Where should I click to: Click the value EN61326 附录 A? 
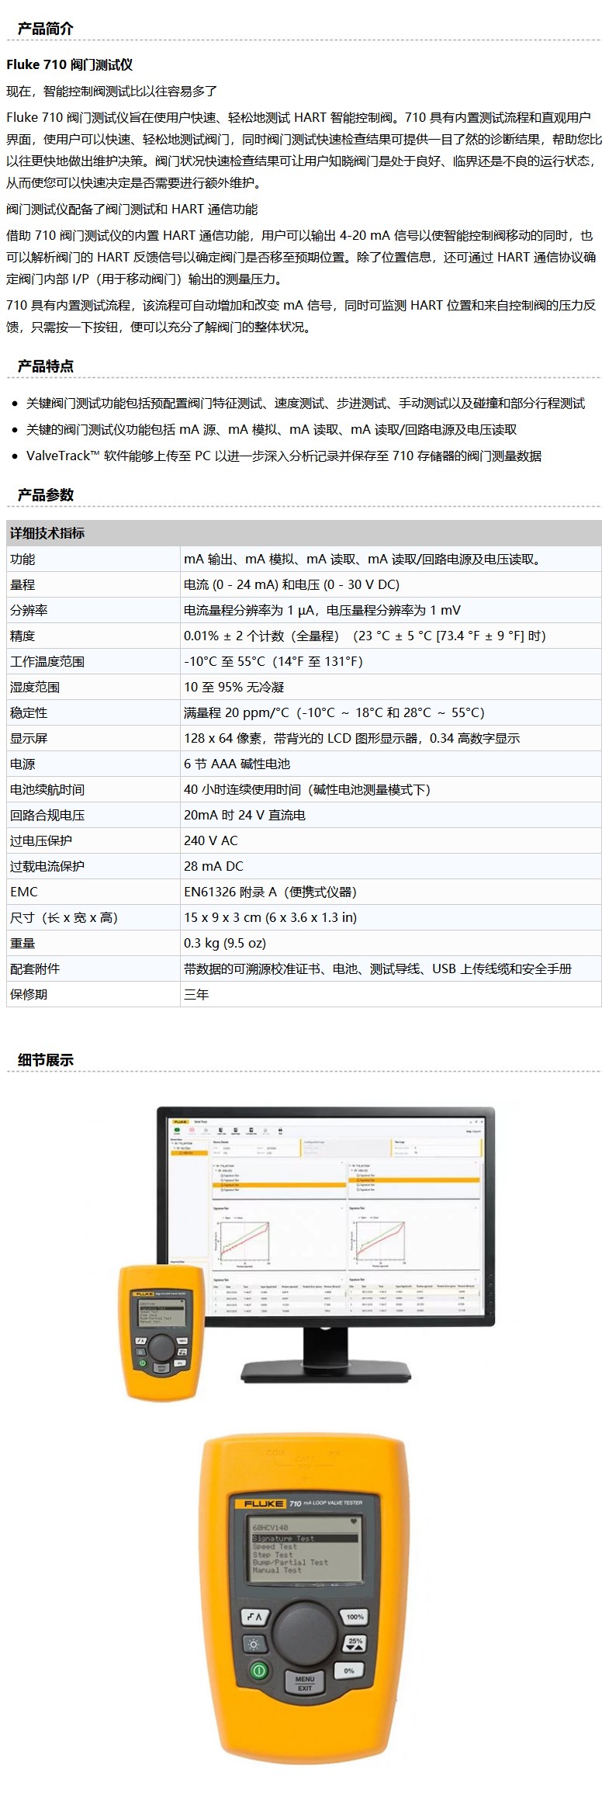click(x=270, y=892)
